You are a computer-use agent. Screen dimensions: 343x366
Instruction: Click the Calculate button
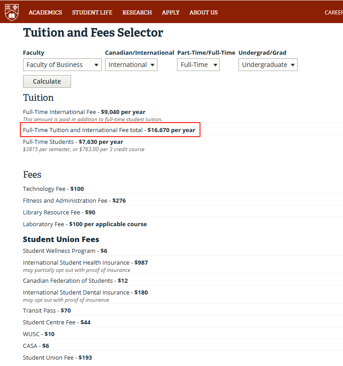(x=47, y=81)
